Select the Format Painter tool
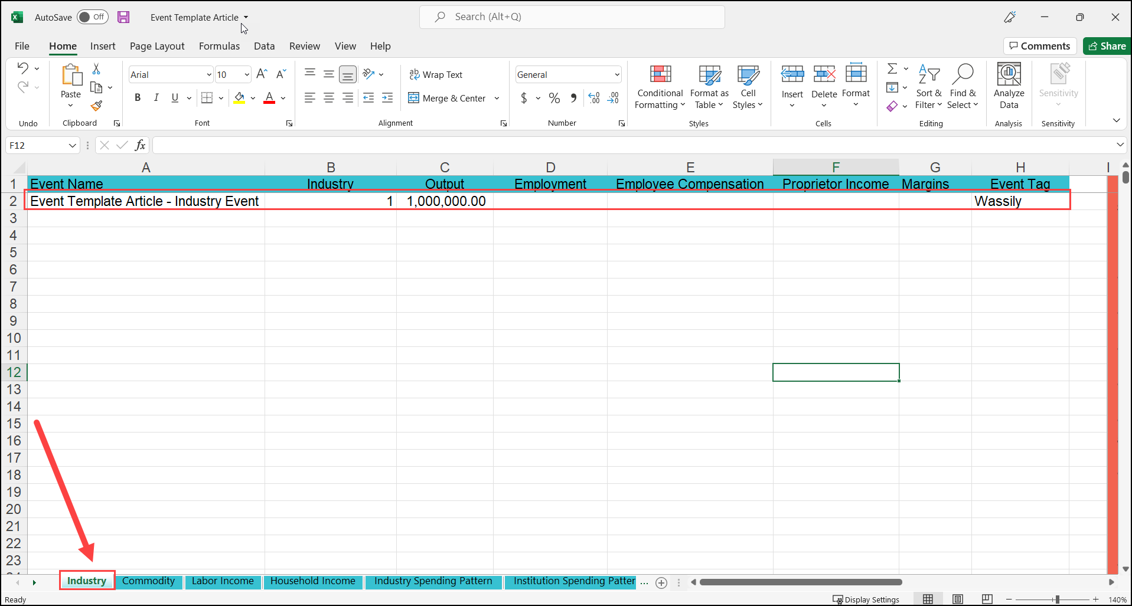Image resolution: width=1132 pixels, height=606 pixels. point(97,106)
